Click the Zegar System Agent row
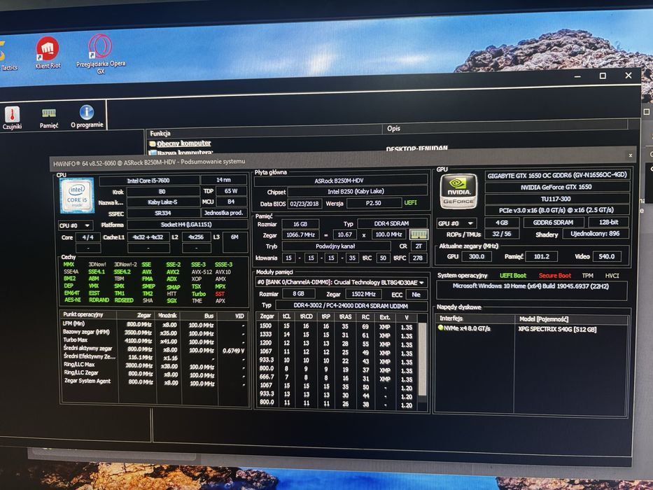 [155, 381]
